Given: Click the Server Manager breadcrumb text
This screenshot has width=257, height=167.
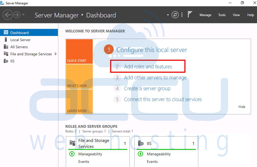Looking at the screenshot, I should click(57, 15).
